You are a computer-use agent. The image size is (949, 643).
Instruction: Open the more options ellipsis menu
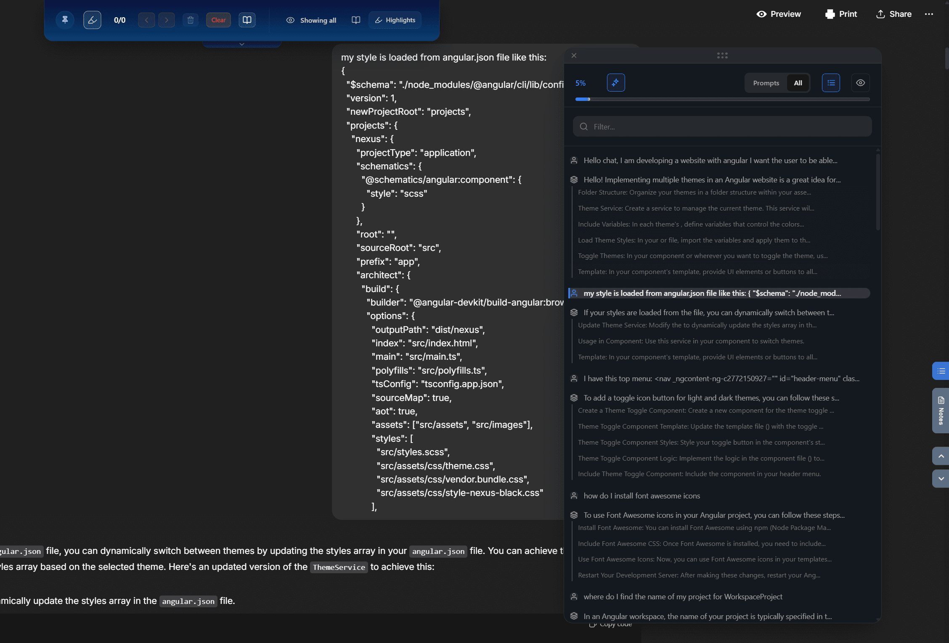(x=930, y=14)
